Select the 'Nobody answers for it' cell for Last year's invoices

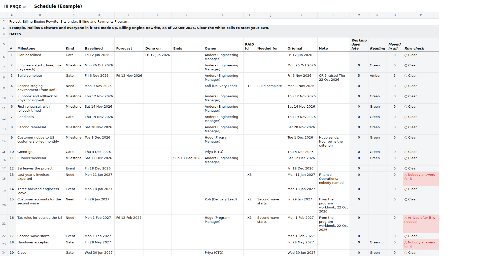421,179
